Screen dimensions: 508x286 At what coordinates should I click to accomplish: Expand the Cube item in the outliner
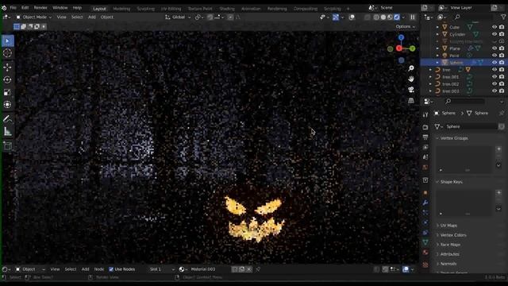437,27
